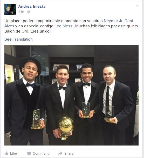
Task: Click See Translation link
Action: point(18,39)
